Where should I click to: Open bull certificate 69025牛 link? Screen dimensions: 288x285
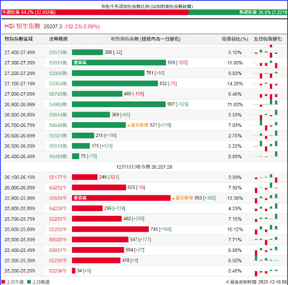(x=58, y=240)
